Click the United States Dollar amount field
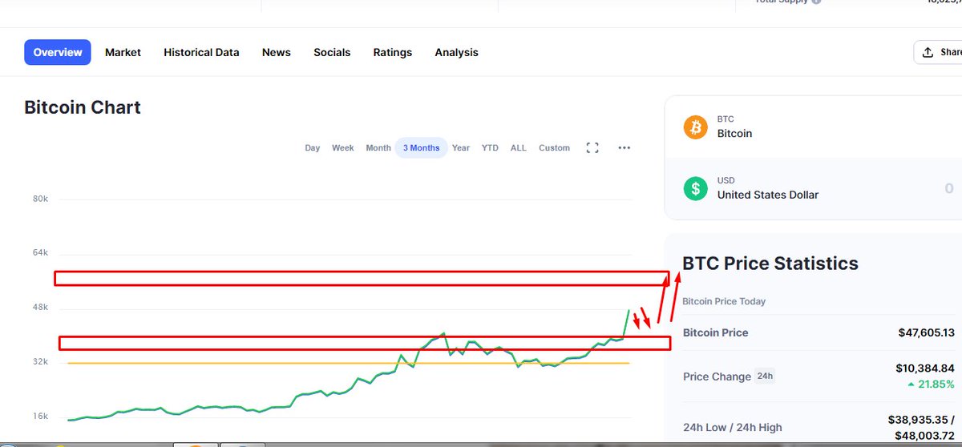Viewport: 962px width, 447px height. click(x=813, y=188)
